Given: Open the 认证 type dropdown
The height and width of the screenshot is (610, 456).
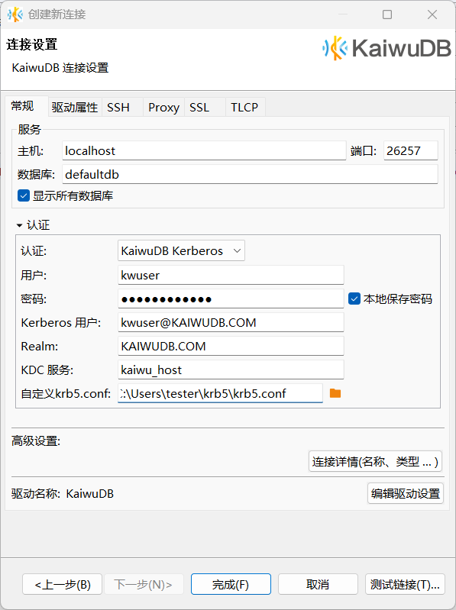Looking at the screenshot, I should tap(181, 251).
